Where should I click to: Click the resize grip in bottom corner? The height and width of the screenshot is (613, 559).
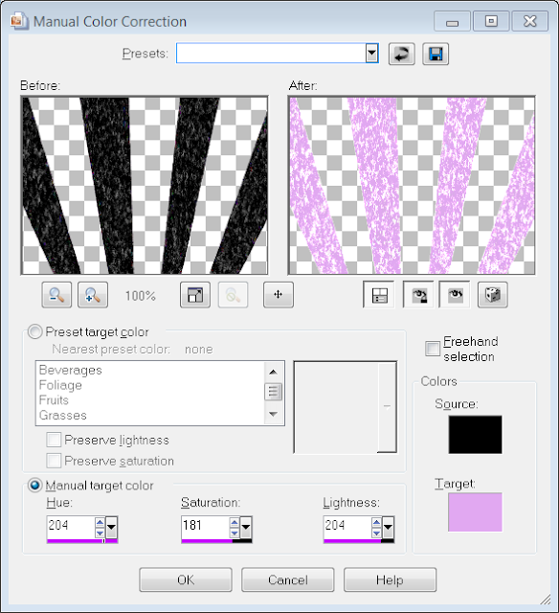coord(546,600)
